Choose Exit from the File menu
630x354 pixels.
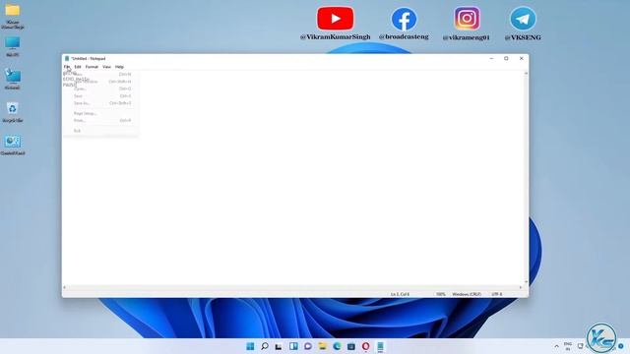point(101,131)
